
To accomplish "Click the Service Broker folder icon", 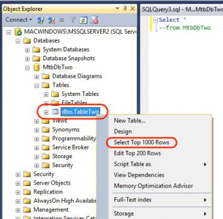I will [46, 148].
